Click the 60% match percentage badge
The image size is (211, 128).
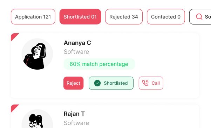tap(99, 64)
